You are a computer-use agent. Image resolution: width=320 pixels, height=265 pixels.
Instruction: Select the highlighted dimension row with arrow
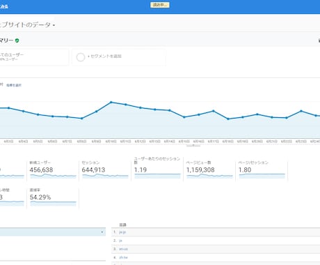click(x=53, y=232)
